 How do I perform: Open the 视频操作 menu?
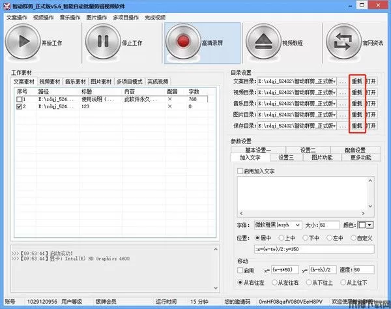(x=43, y=17)
